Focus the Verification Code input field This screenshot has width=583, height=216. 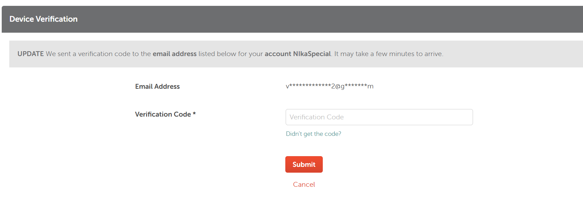[x=379, y=117]
